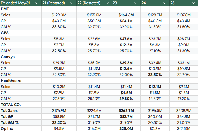The image size is (198, 131).
Task: Select total sales cell $224.6M
Action: 94,110
